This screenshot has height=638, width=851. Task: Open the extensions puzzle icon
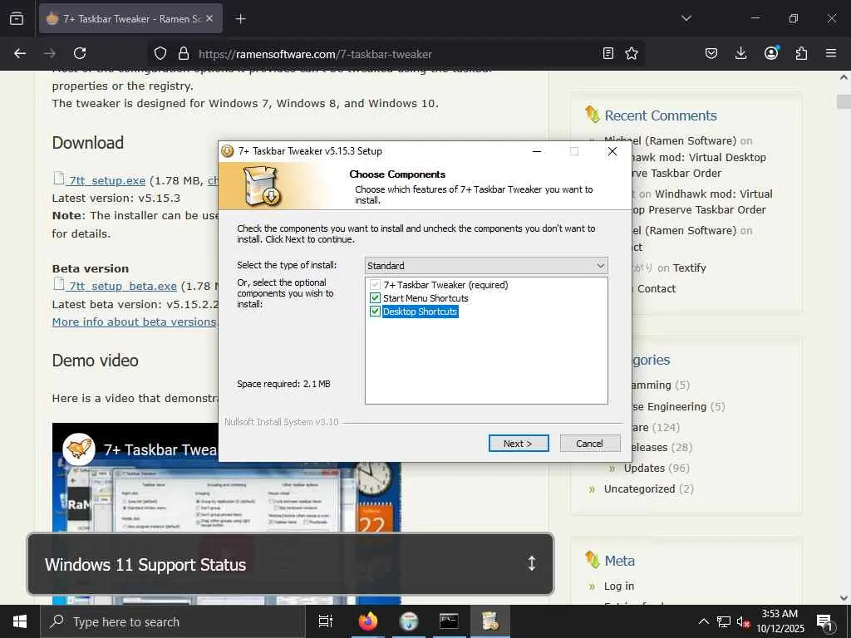801,53
